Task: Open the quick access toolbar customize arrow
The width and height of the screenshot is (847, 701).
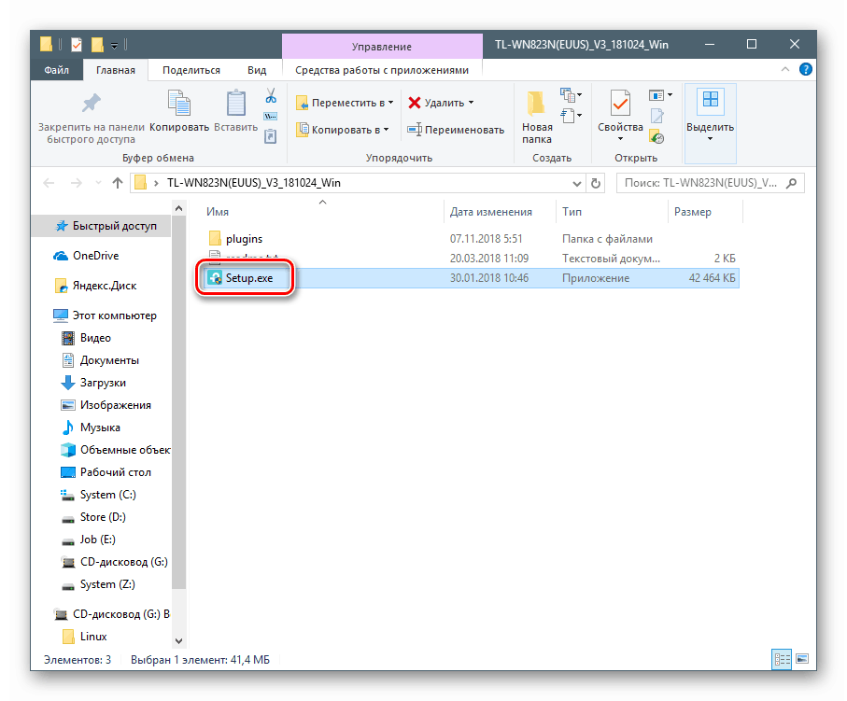Action: point(114,46)
